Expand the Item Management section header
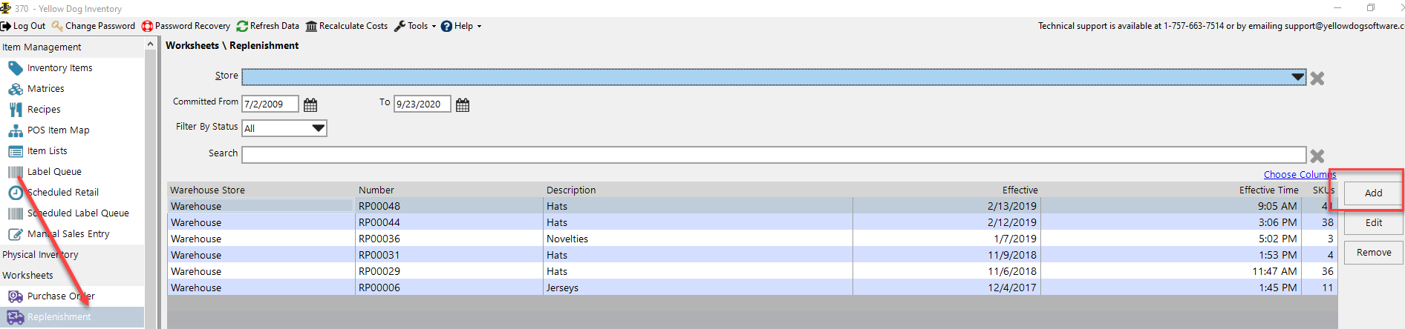Screen dimensions: 1405x329 (72, 47)
